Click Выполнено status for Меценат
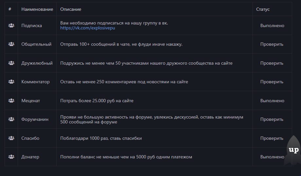Image resolution: width=301 pixels, height=176 pixels. tap(272, 101)
